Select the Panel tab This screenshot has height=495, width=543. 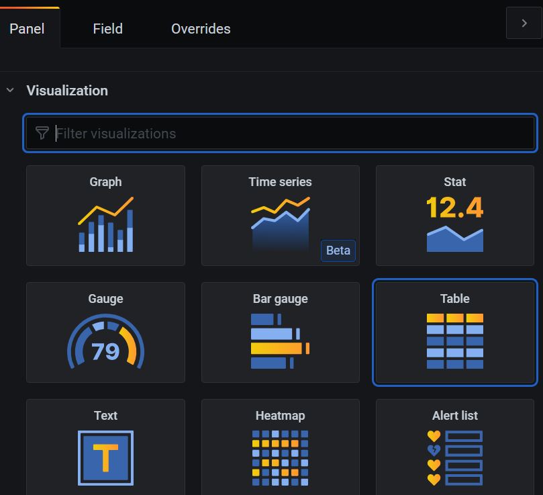point(27,29)
